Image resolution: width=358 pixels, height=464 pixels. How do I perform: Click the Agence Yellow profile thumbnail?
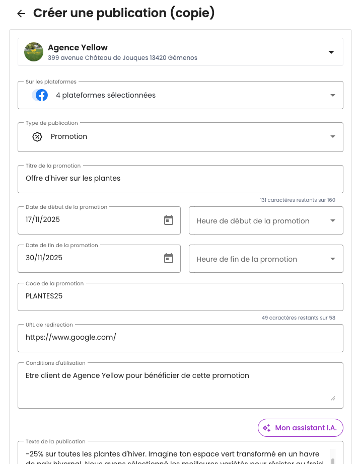tap(34, 52)
